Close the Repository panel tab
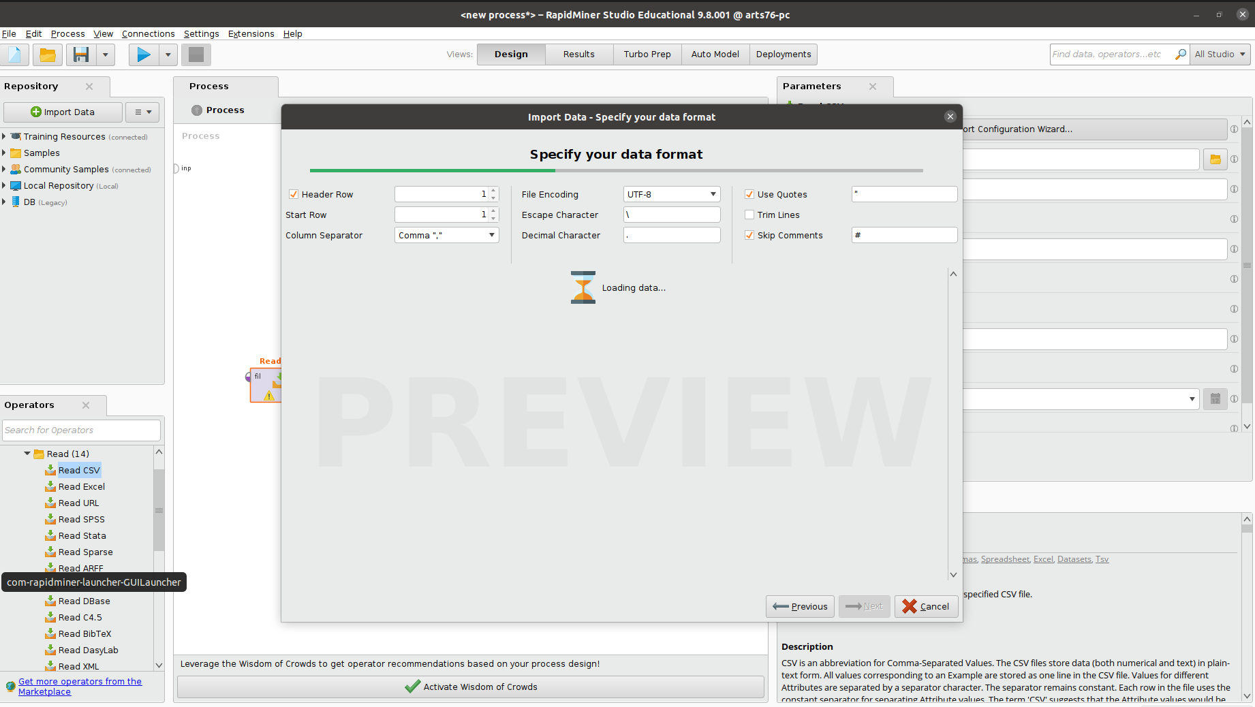The image size is (1255, 707). [89, 87]
